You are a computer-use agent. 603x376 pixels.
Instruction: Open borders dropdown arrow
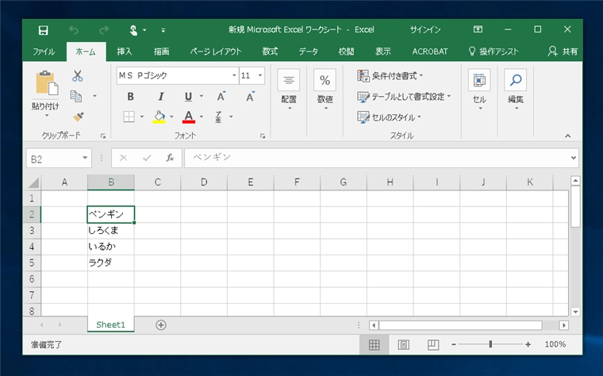[142, 117]
